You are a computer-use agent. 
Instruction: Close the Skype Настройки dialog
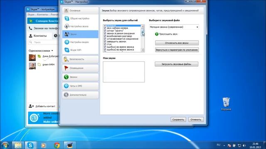(201, 1)
